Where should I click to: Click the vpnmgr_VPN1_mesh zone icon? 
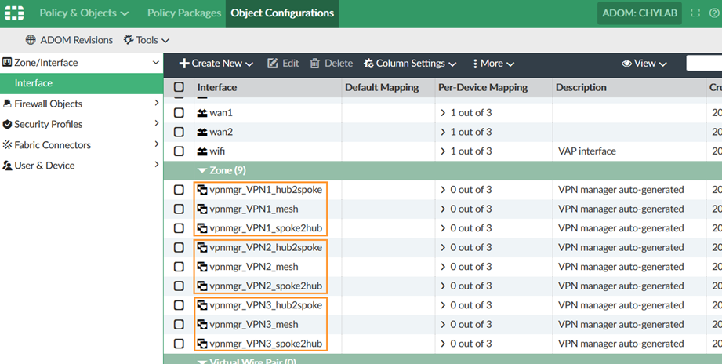202,209
